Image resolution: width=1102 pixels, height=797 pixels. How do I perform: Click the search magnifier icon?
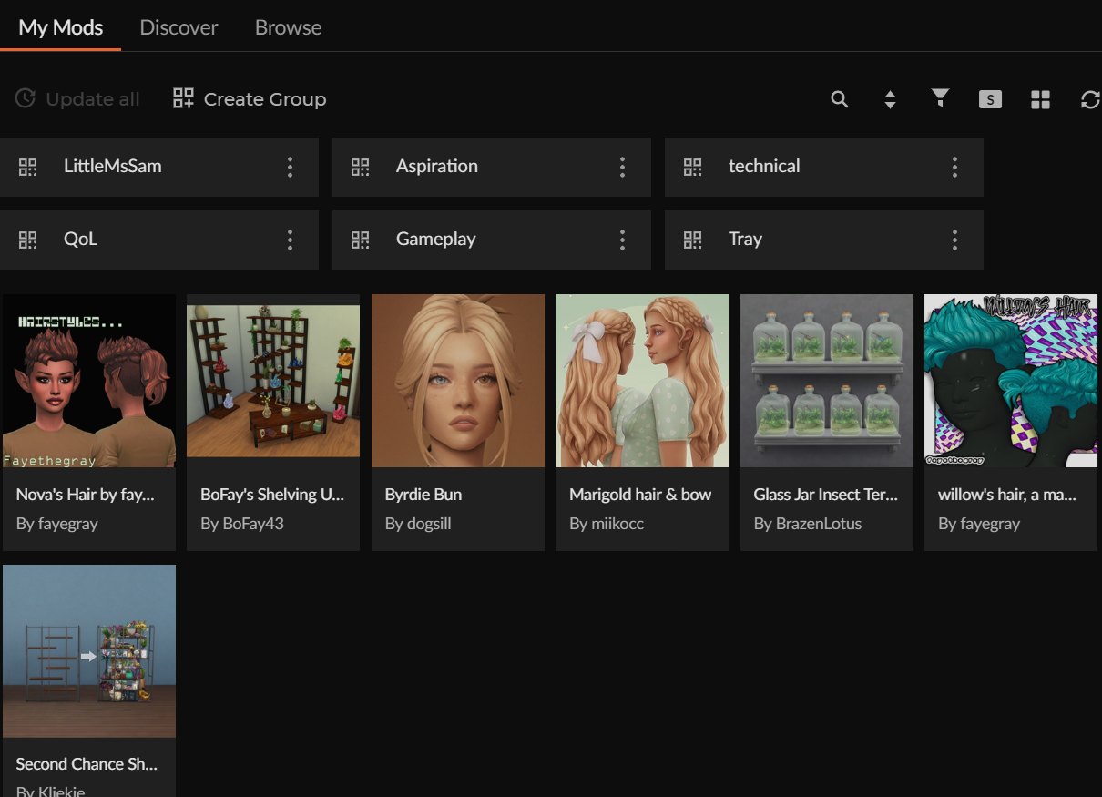click(840, 99)
